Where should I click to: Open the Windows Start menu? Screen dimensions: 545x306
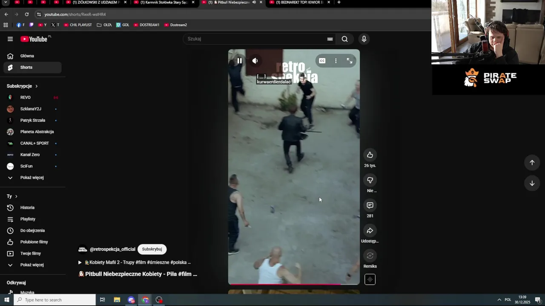(6, 300)
